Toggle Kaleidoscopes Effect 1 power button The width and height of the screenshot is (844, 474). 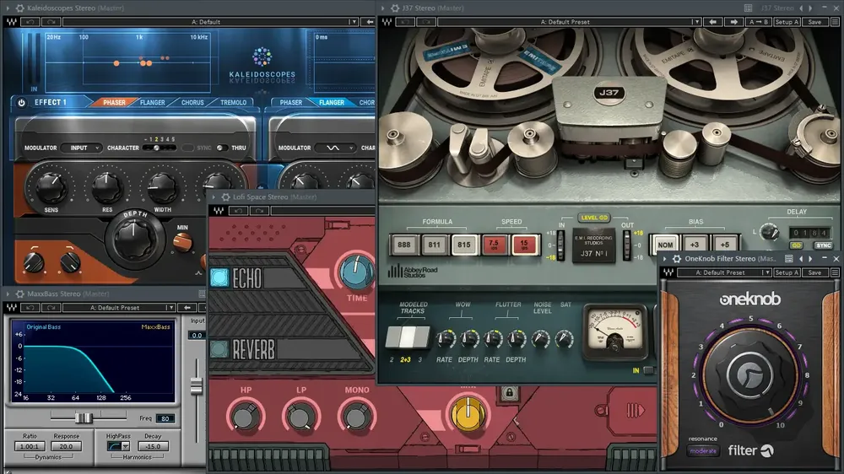(22, 102)
